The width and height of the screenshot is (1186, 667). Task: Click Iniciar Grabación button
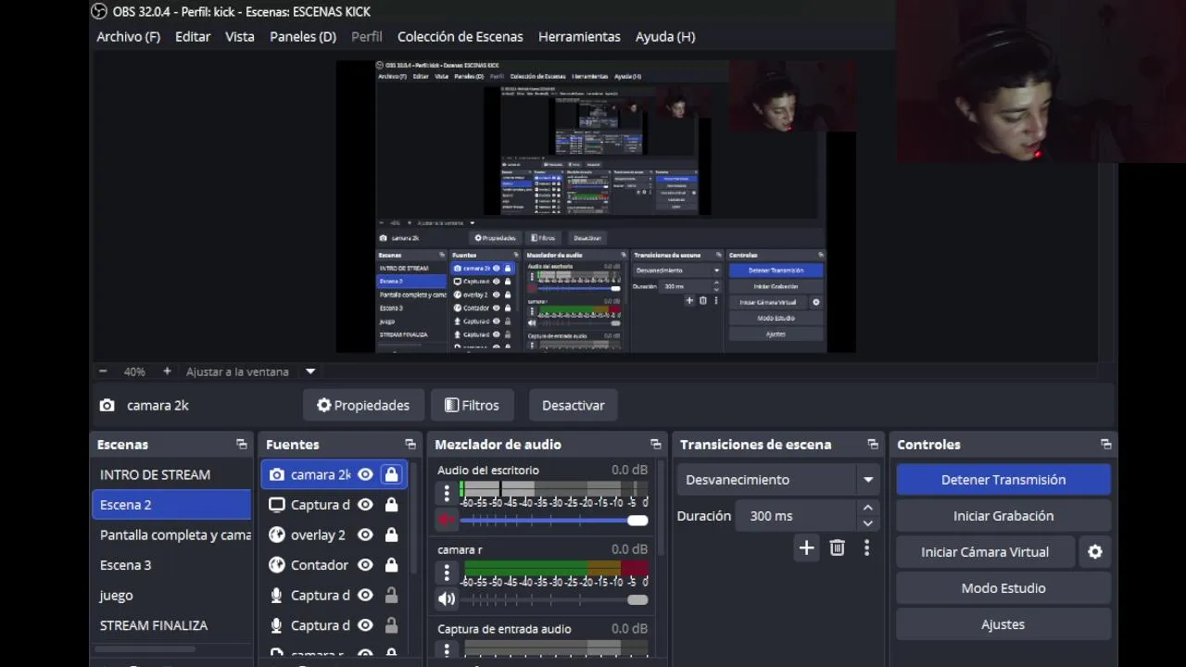point(1003,516)
